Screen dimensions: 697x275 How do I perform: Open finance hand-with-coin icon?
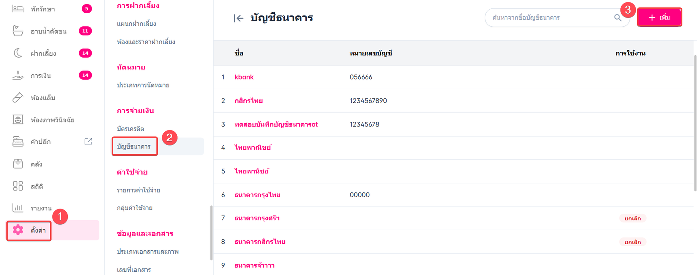[18, 75]
